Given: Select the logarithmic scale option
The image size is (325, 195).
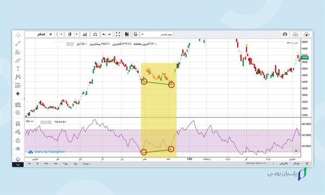Looking at the screenshot, I should point(283,163).
